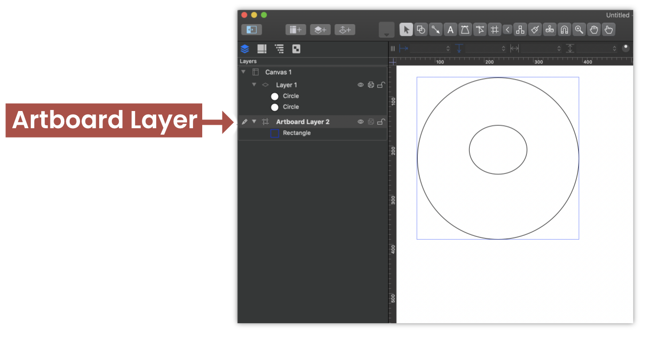Screen dimensions: 646x338
Task: Select the Brush tool
Action: (535, 29)
